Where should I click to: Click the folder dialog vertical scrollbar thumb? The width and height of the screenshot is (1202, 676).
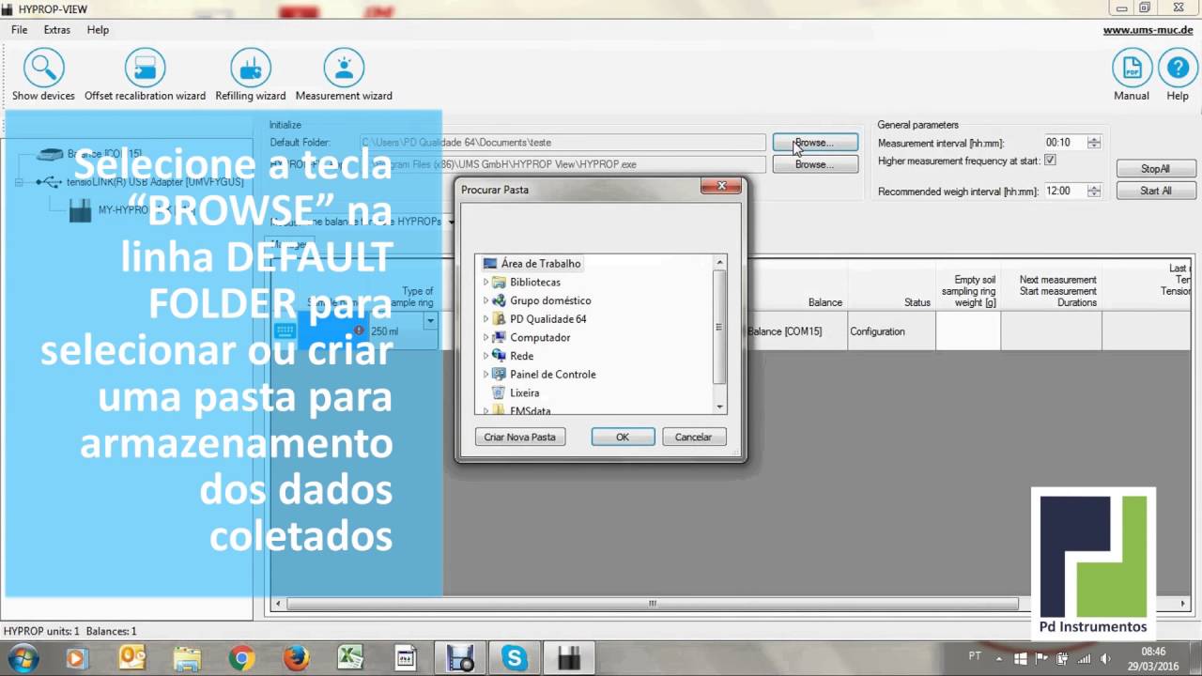[x=720, y=327]
